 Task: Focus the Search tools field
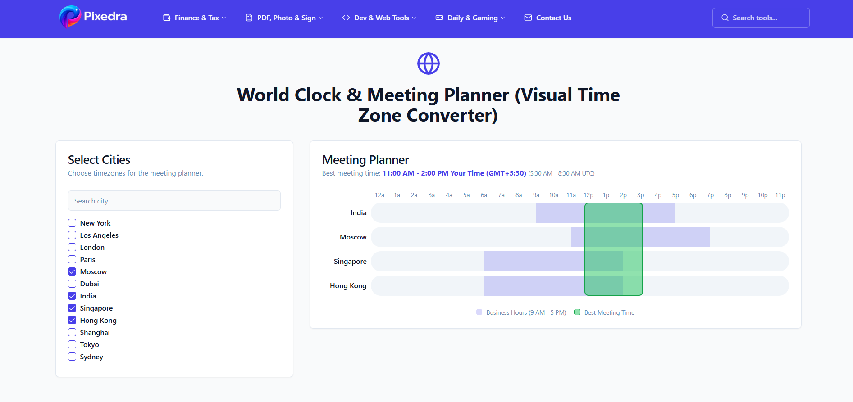tap(761, 18)
